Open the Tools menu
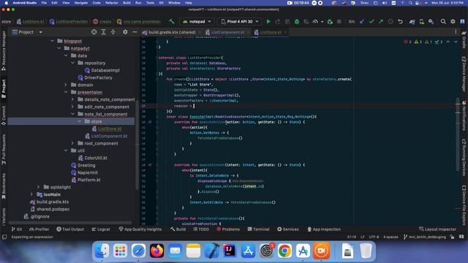This screenshot has height=263, width=468. click(150, 3)
